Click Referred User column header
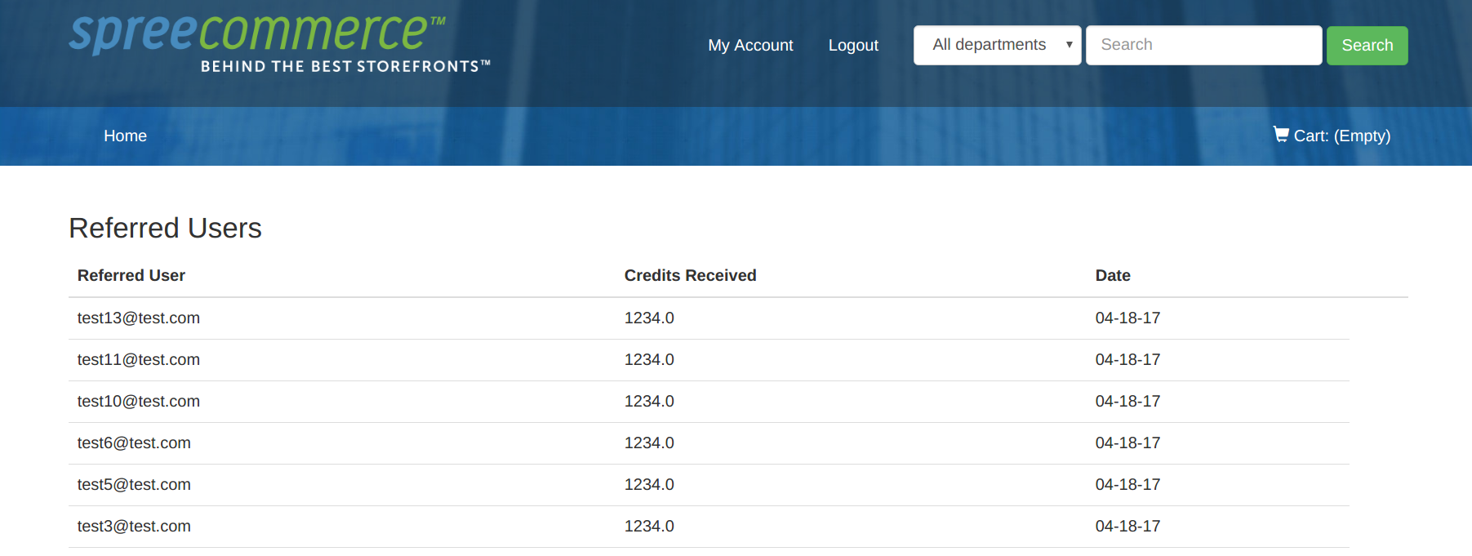This screenshot has height=556, width=1472. tap(131, 276)
